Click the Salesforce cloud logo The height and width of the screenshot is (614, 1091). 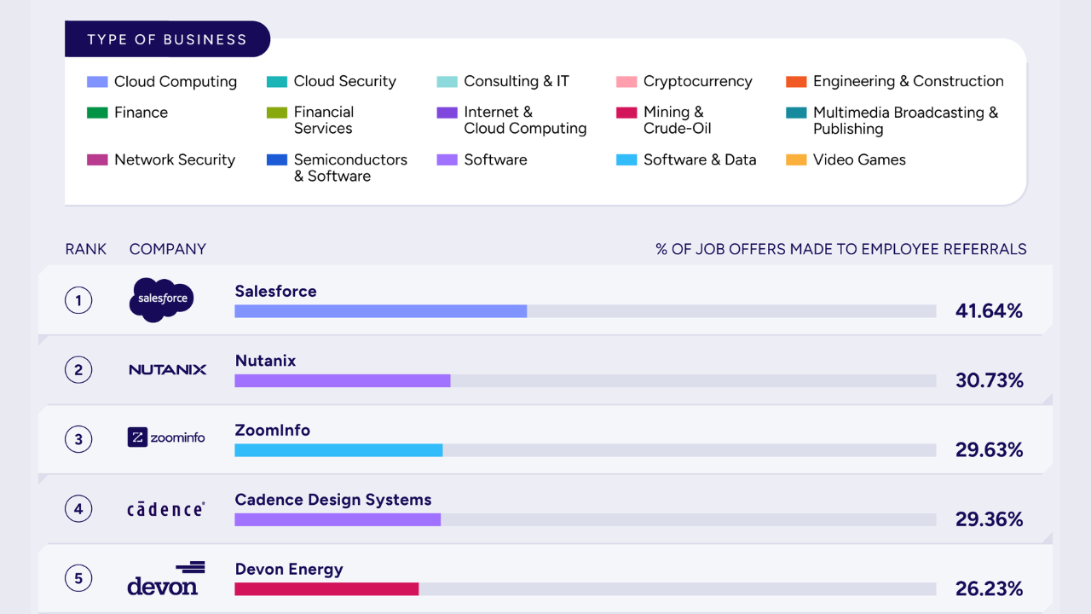click(162, 300)
